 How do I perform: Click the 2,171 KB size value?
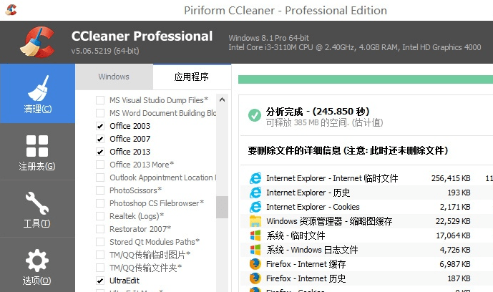click(x=455, y=207)
